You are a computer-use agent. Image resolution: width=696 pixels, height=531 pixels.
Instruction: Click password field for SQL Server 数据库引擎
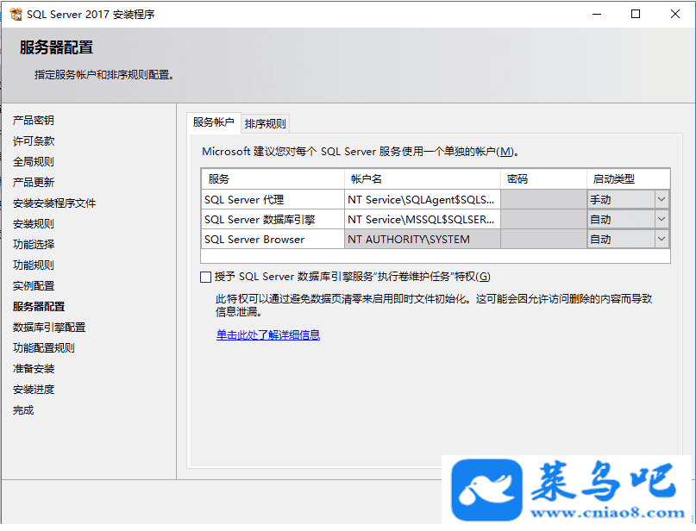click(x=543, y=219)
